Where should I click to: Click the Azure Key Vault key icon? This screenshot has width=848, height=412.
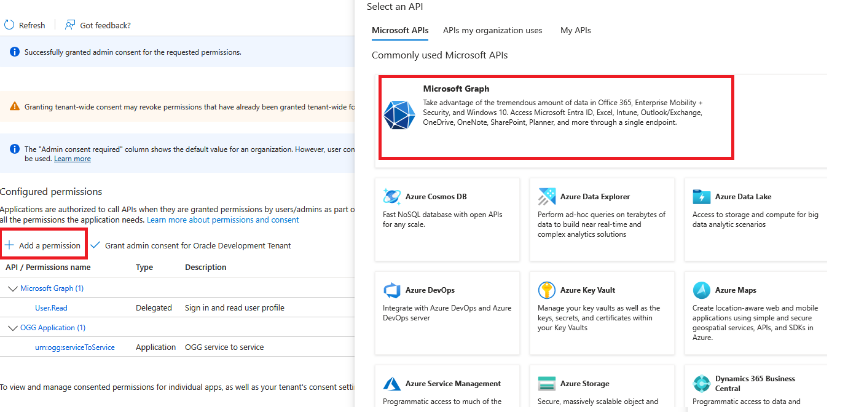(547, 290)
